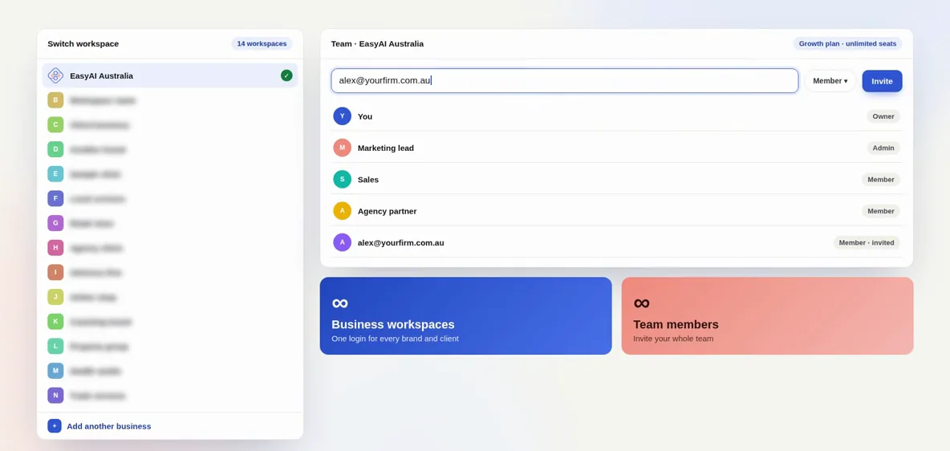950x451 pixels.
Task: Click the infinity symbol on Team members card
Action: [642, 303]
